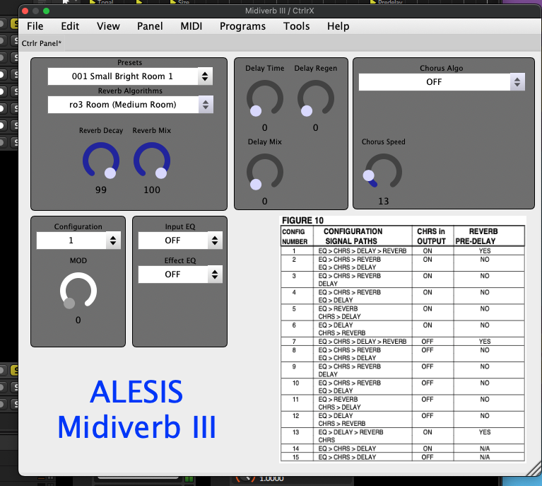The width and height of the screenshot is (542, 486).
Task: Open the Reverb Algorithms combo box
Action: (130, 105)
